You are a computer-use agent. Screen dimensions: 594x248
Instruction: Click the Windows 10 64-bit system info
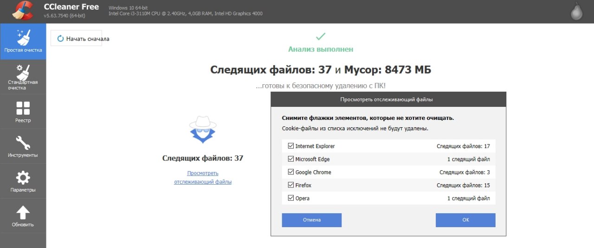pos(129,8)
